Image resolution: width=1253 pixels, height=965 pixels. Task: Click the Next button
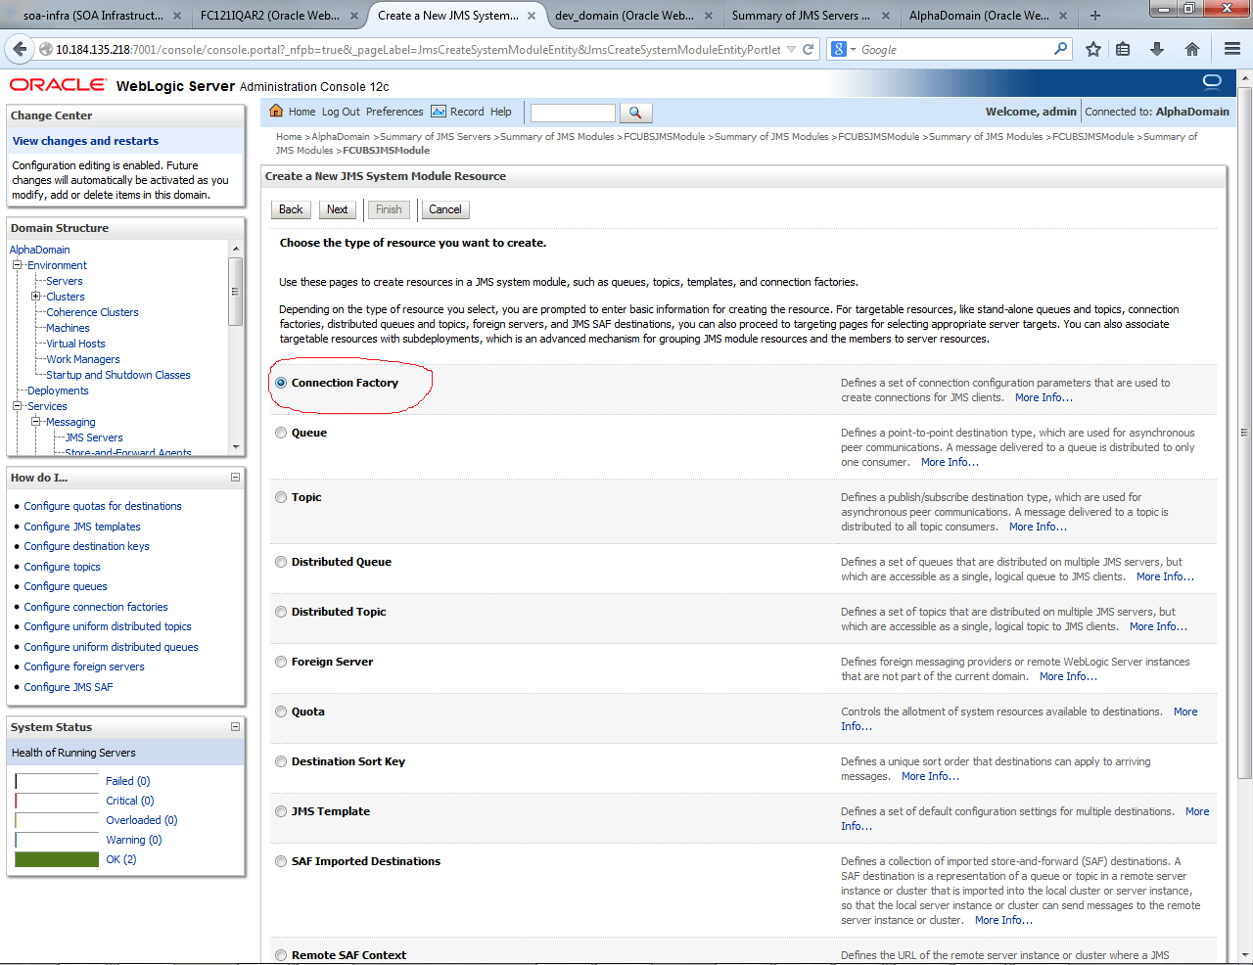[337, 209]
